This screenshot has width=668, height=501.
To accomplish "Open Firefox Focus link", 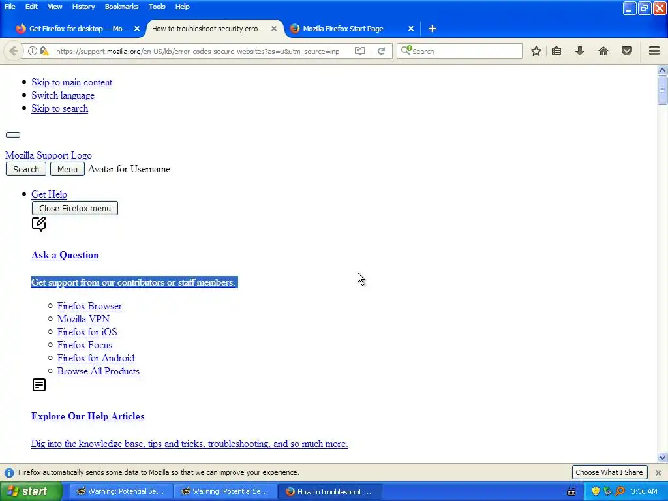I will (x=84, y=345).
